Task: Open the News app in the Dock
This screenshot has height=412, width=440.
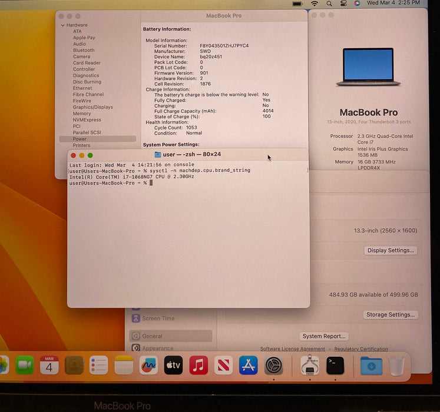Action: click(x=223, y=365)
